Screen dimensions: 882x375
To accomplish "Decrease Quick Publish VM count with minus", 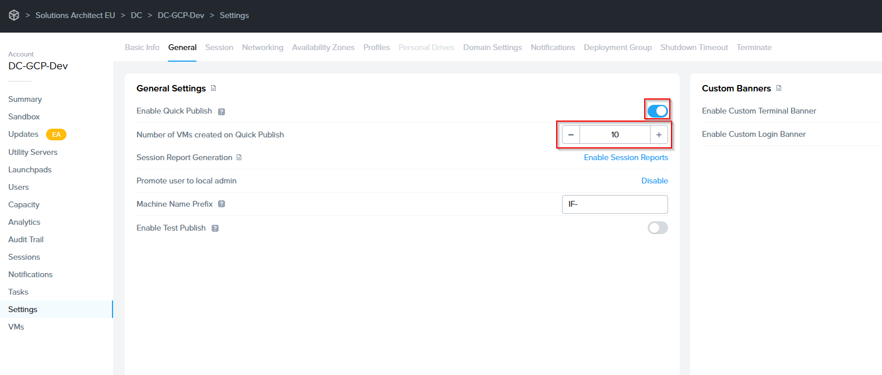I will (571, 135).
